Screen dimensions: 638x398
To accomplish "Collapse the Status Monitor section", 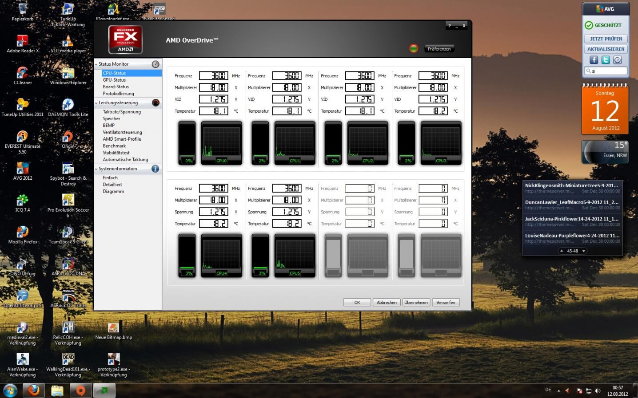I will click(96, 64).
